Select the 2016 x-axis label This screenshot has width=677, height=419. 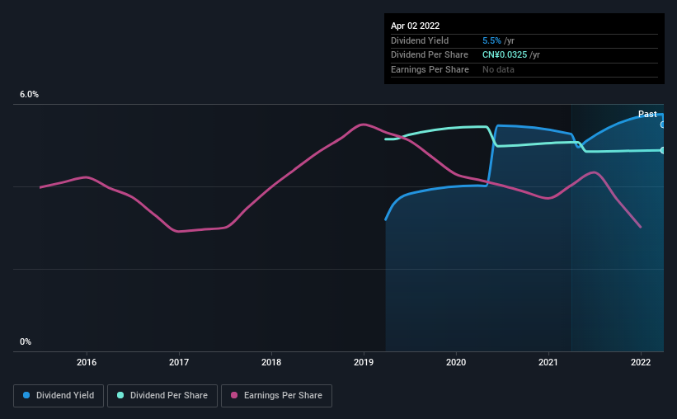tap(87, 362)
